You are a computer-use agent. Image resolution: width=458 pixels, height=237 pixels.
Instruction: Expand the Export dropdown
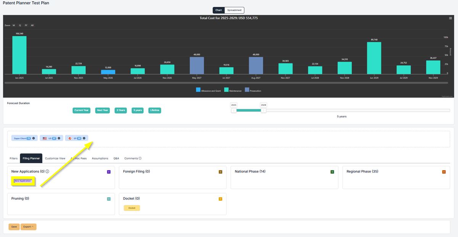click(28, 227)
